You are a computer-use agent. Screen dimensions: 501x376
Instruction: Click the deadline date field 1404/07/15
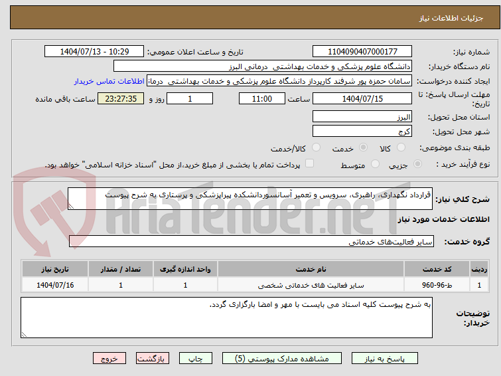pos(362,98)
